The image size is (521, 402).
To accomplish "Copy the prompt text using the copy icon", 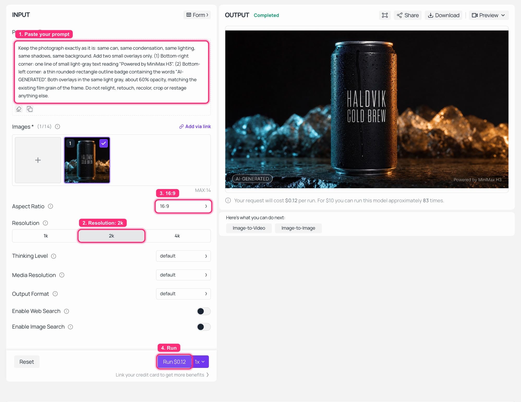I will [x=30, y=109].
